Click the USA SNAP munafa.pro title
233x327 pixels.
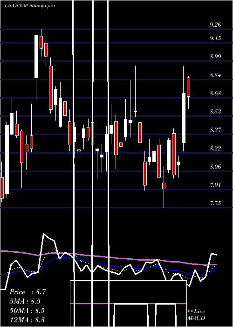tap(30, 6)
